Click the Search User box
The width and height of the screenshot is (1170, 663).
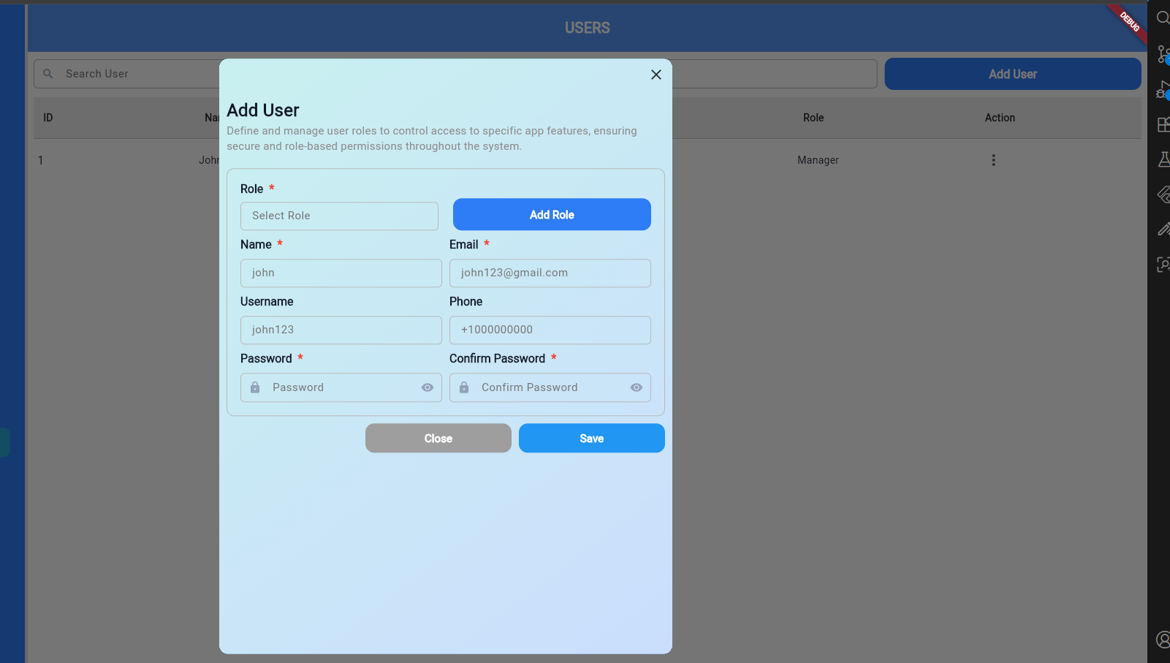pyautogui.click(x=132, y=74)
